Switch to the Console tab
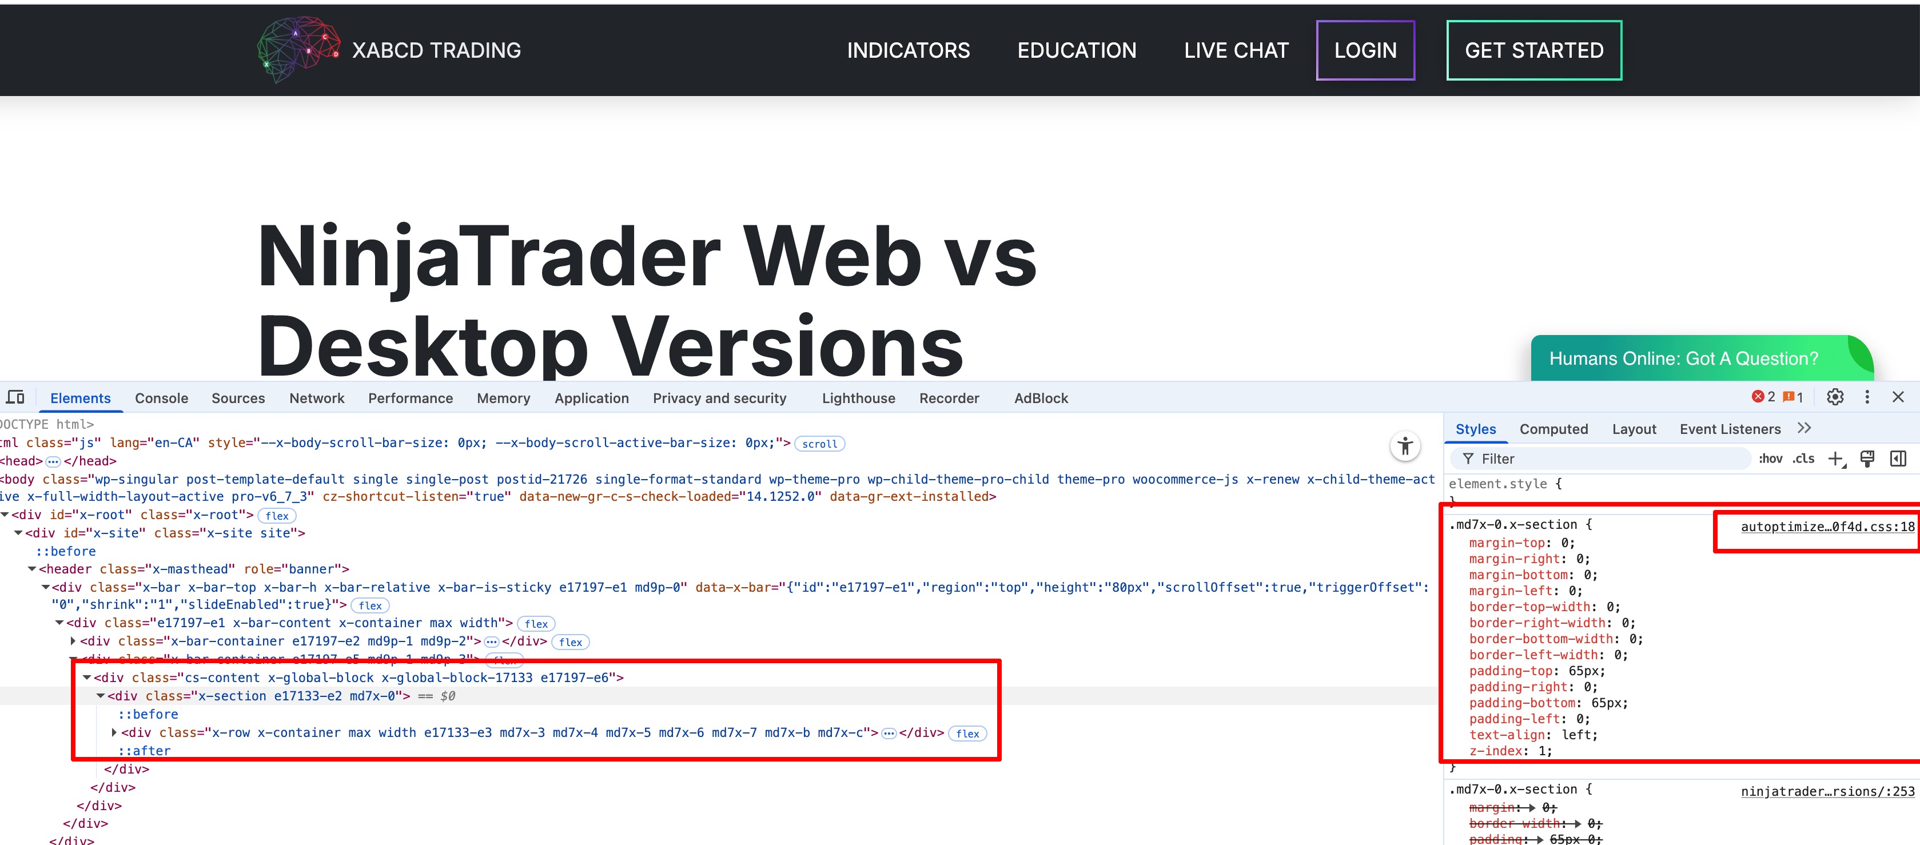1920x845 pixels. tap(161, 398)
